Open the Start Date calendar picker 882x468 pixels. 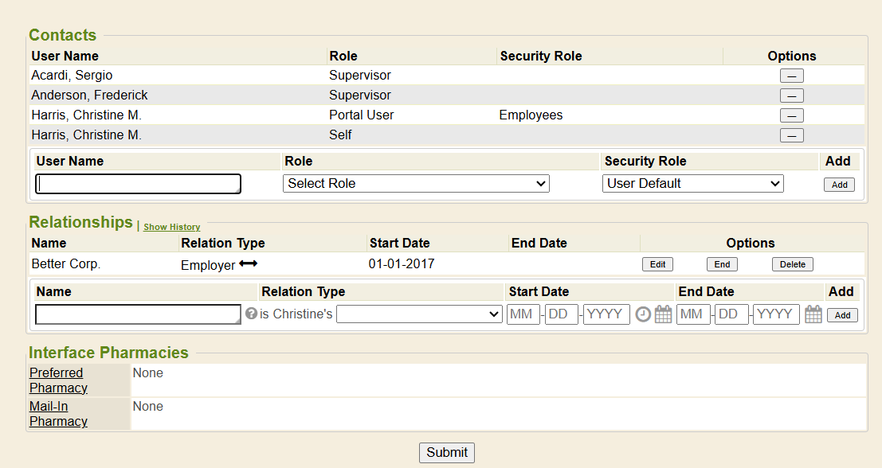pos(663,314)
